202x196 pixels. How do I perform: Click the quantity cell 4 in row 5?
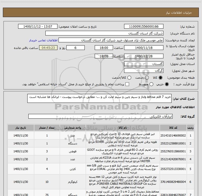point(47,169)
